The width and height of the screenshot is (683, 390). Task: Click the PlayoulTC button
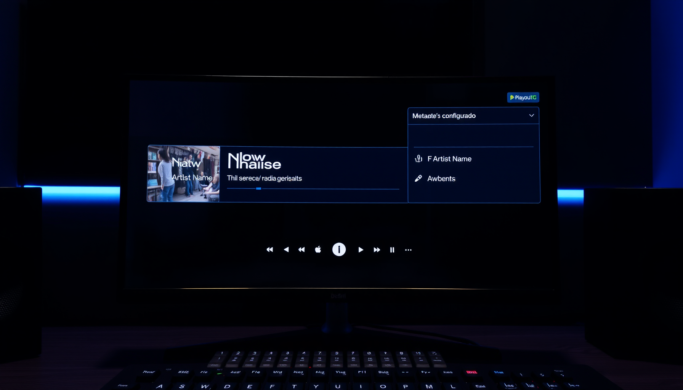point(523,97)
